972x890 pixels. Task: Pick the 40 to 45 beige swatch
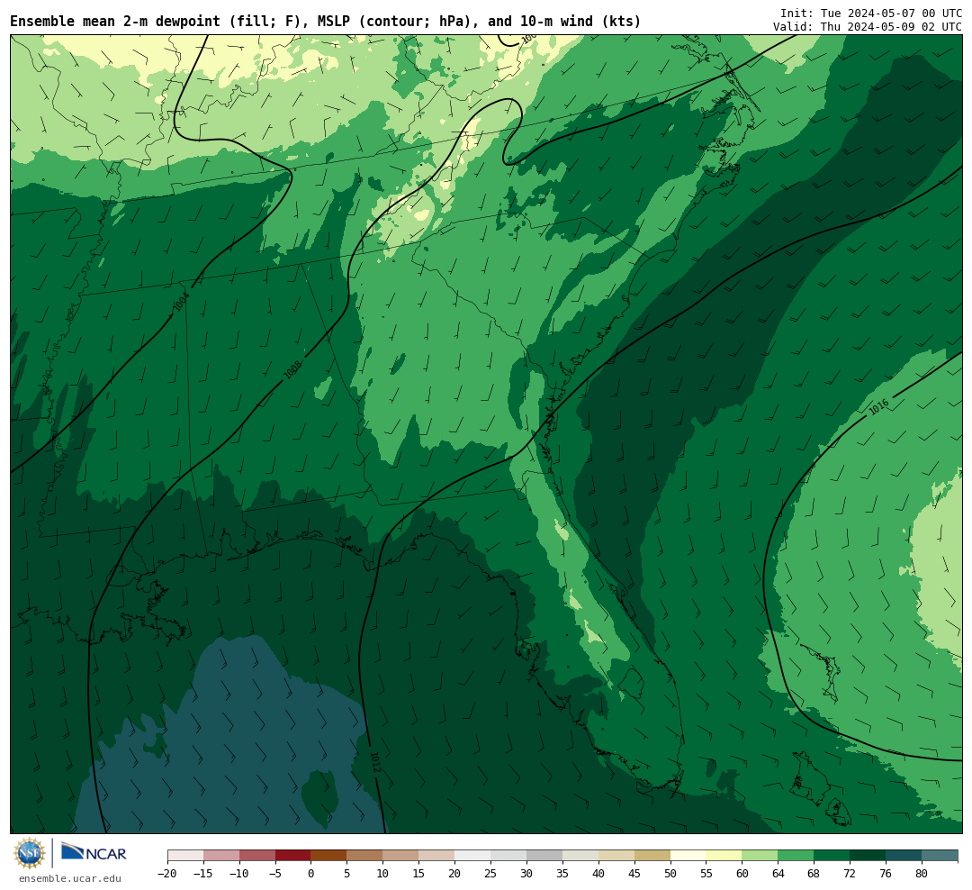point(616,856)
